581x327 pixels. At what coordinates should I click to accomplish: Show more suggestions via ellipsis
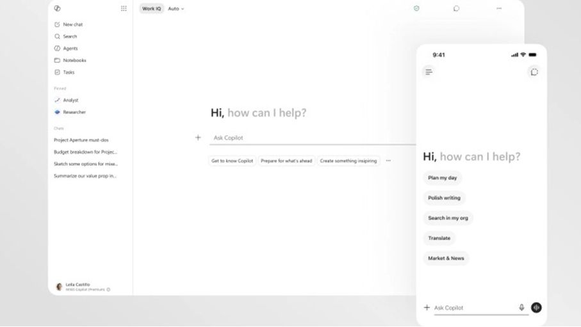(388, 161)
